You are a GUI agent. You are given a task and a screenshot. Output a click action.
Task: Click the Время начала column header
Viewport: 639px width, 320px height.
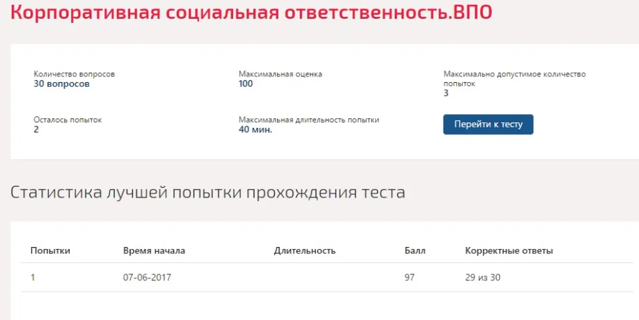point(154,251)
